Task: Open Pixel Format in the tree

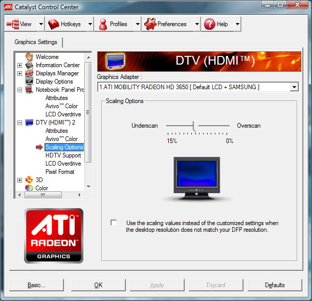Action: coord(60,172)
